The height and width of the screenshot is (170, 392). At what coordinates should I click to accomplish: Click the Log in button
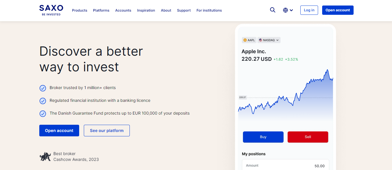(x=309, y=10)
